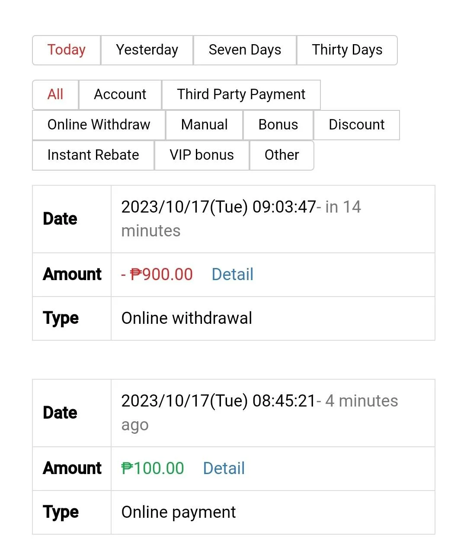Filter by Account transactions
Image resolution: width=467 pixels, height=539 pixels.
(120, 94)
